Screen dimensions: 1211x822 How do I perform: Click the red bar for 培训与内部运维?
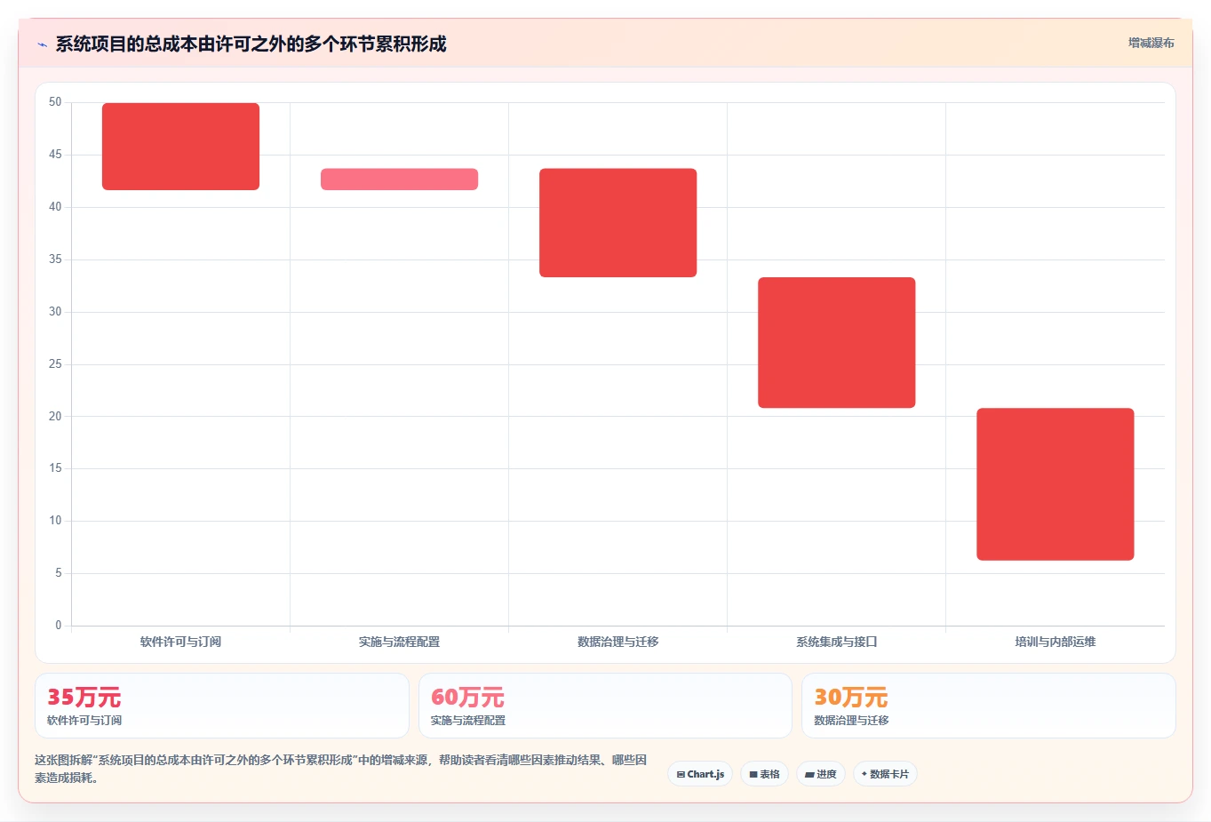pos(1055,484)
